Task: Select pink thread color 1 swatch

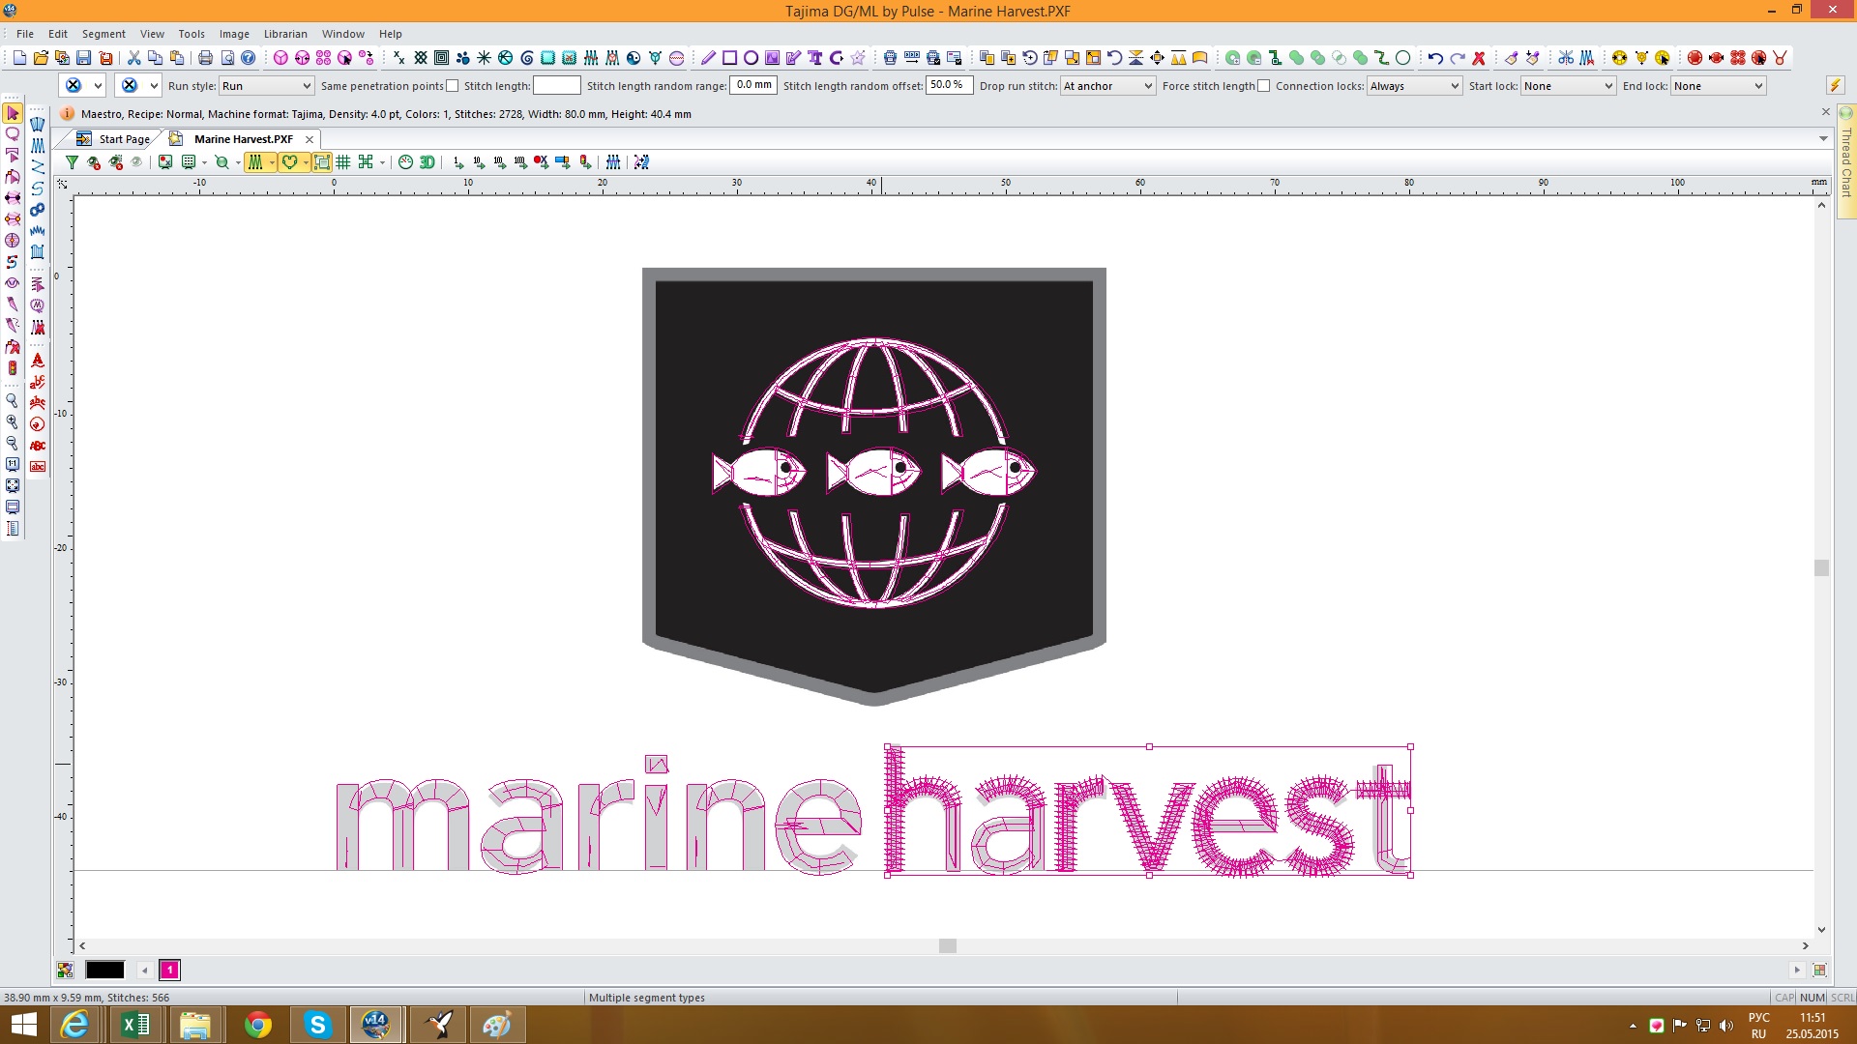Action: (169, 970)
